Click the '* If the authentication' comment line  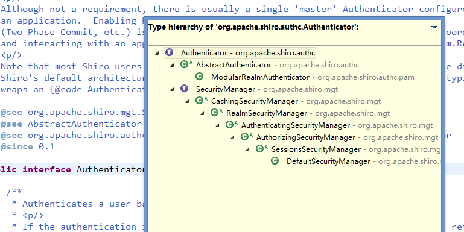[77, 227]
